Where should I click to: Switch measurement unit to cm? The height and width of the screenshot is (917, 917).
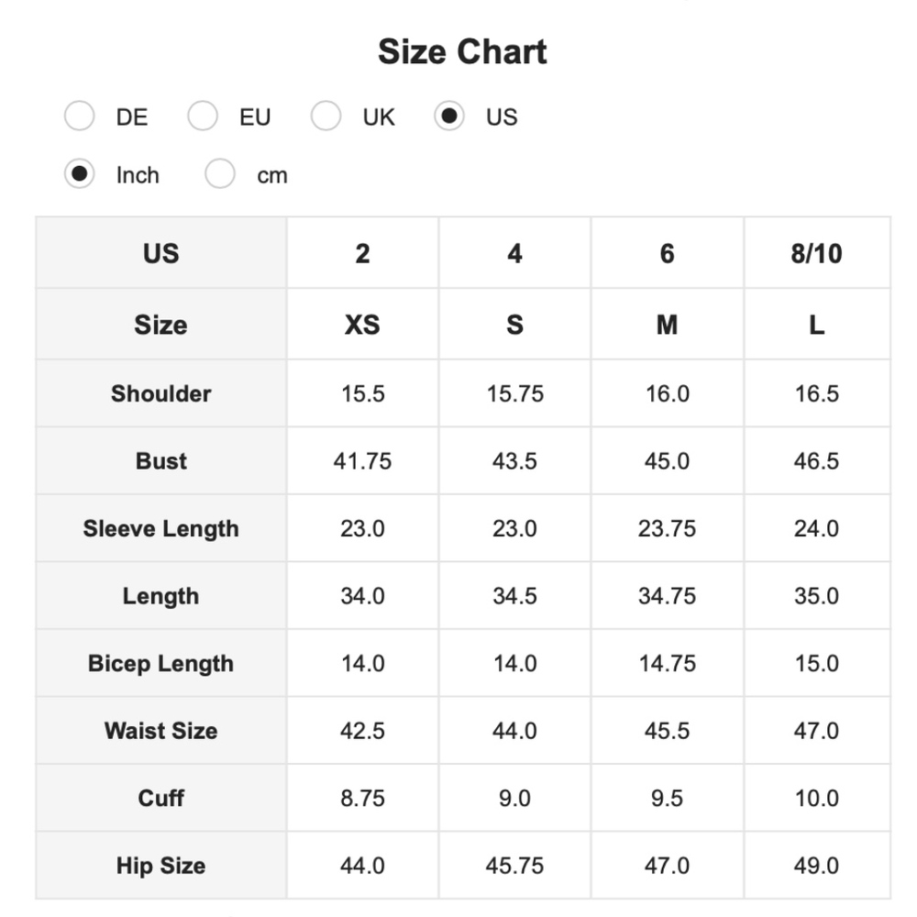(220, 174)
